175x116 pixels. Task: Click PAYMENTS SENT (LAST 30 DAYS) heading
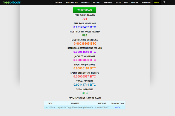[x=84, y=98]
